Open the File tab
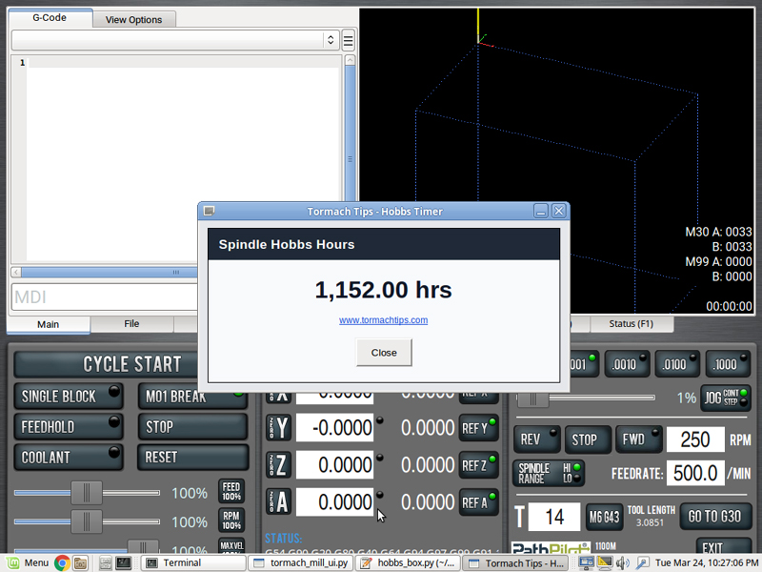Viewport: 762px width, 572px height. click(131, 324)
